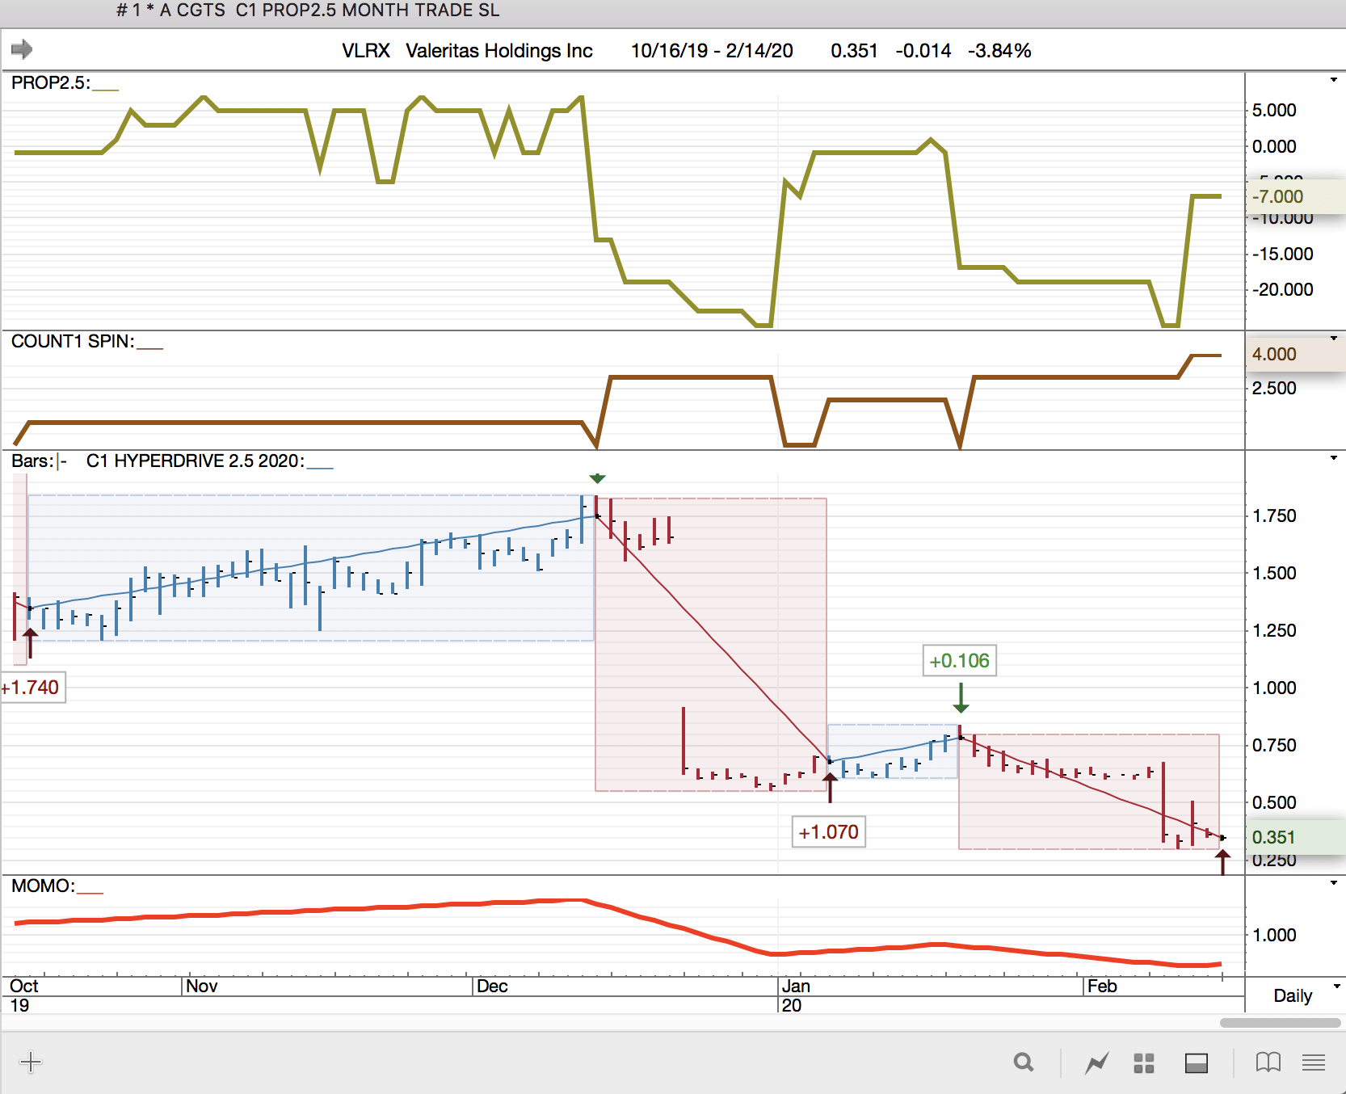Click the Nov label on time axis
The height and width of the screenshot is (1094, 1346).
pyautogui.click(x=202, y=986)
